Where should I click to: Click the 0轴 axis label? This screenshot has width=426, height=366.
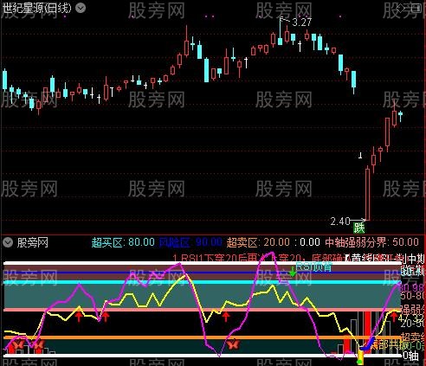[x=410, y=356]
